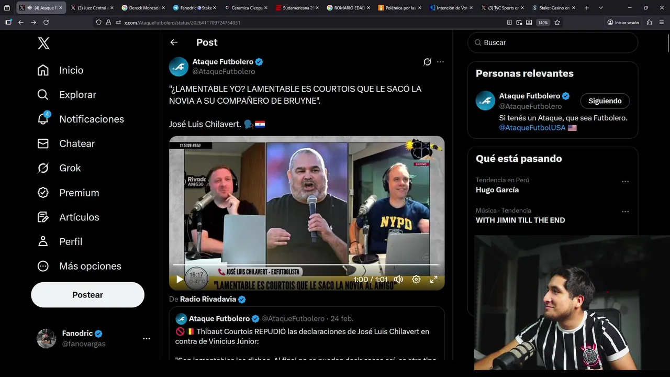The height and width of the screenshot is (377, 670).
Task: Open the Hugo García trend options
Action: [x=625, y=182]
